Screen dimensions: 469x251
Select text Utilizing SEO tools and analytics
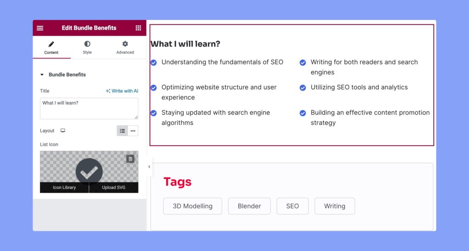(359, 87)
